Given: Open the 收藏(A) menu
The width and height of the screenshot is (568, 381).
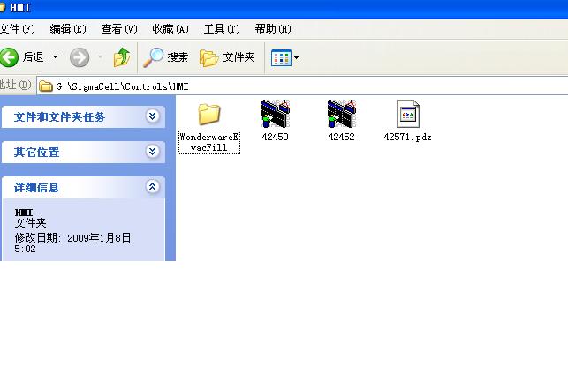Looking at the screenshot, I should [170, 29].
